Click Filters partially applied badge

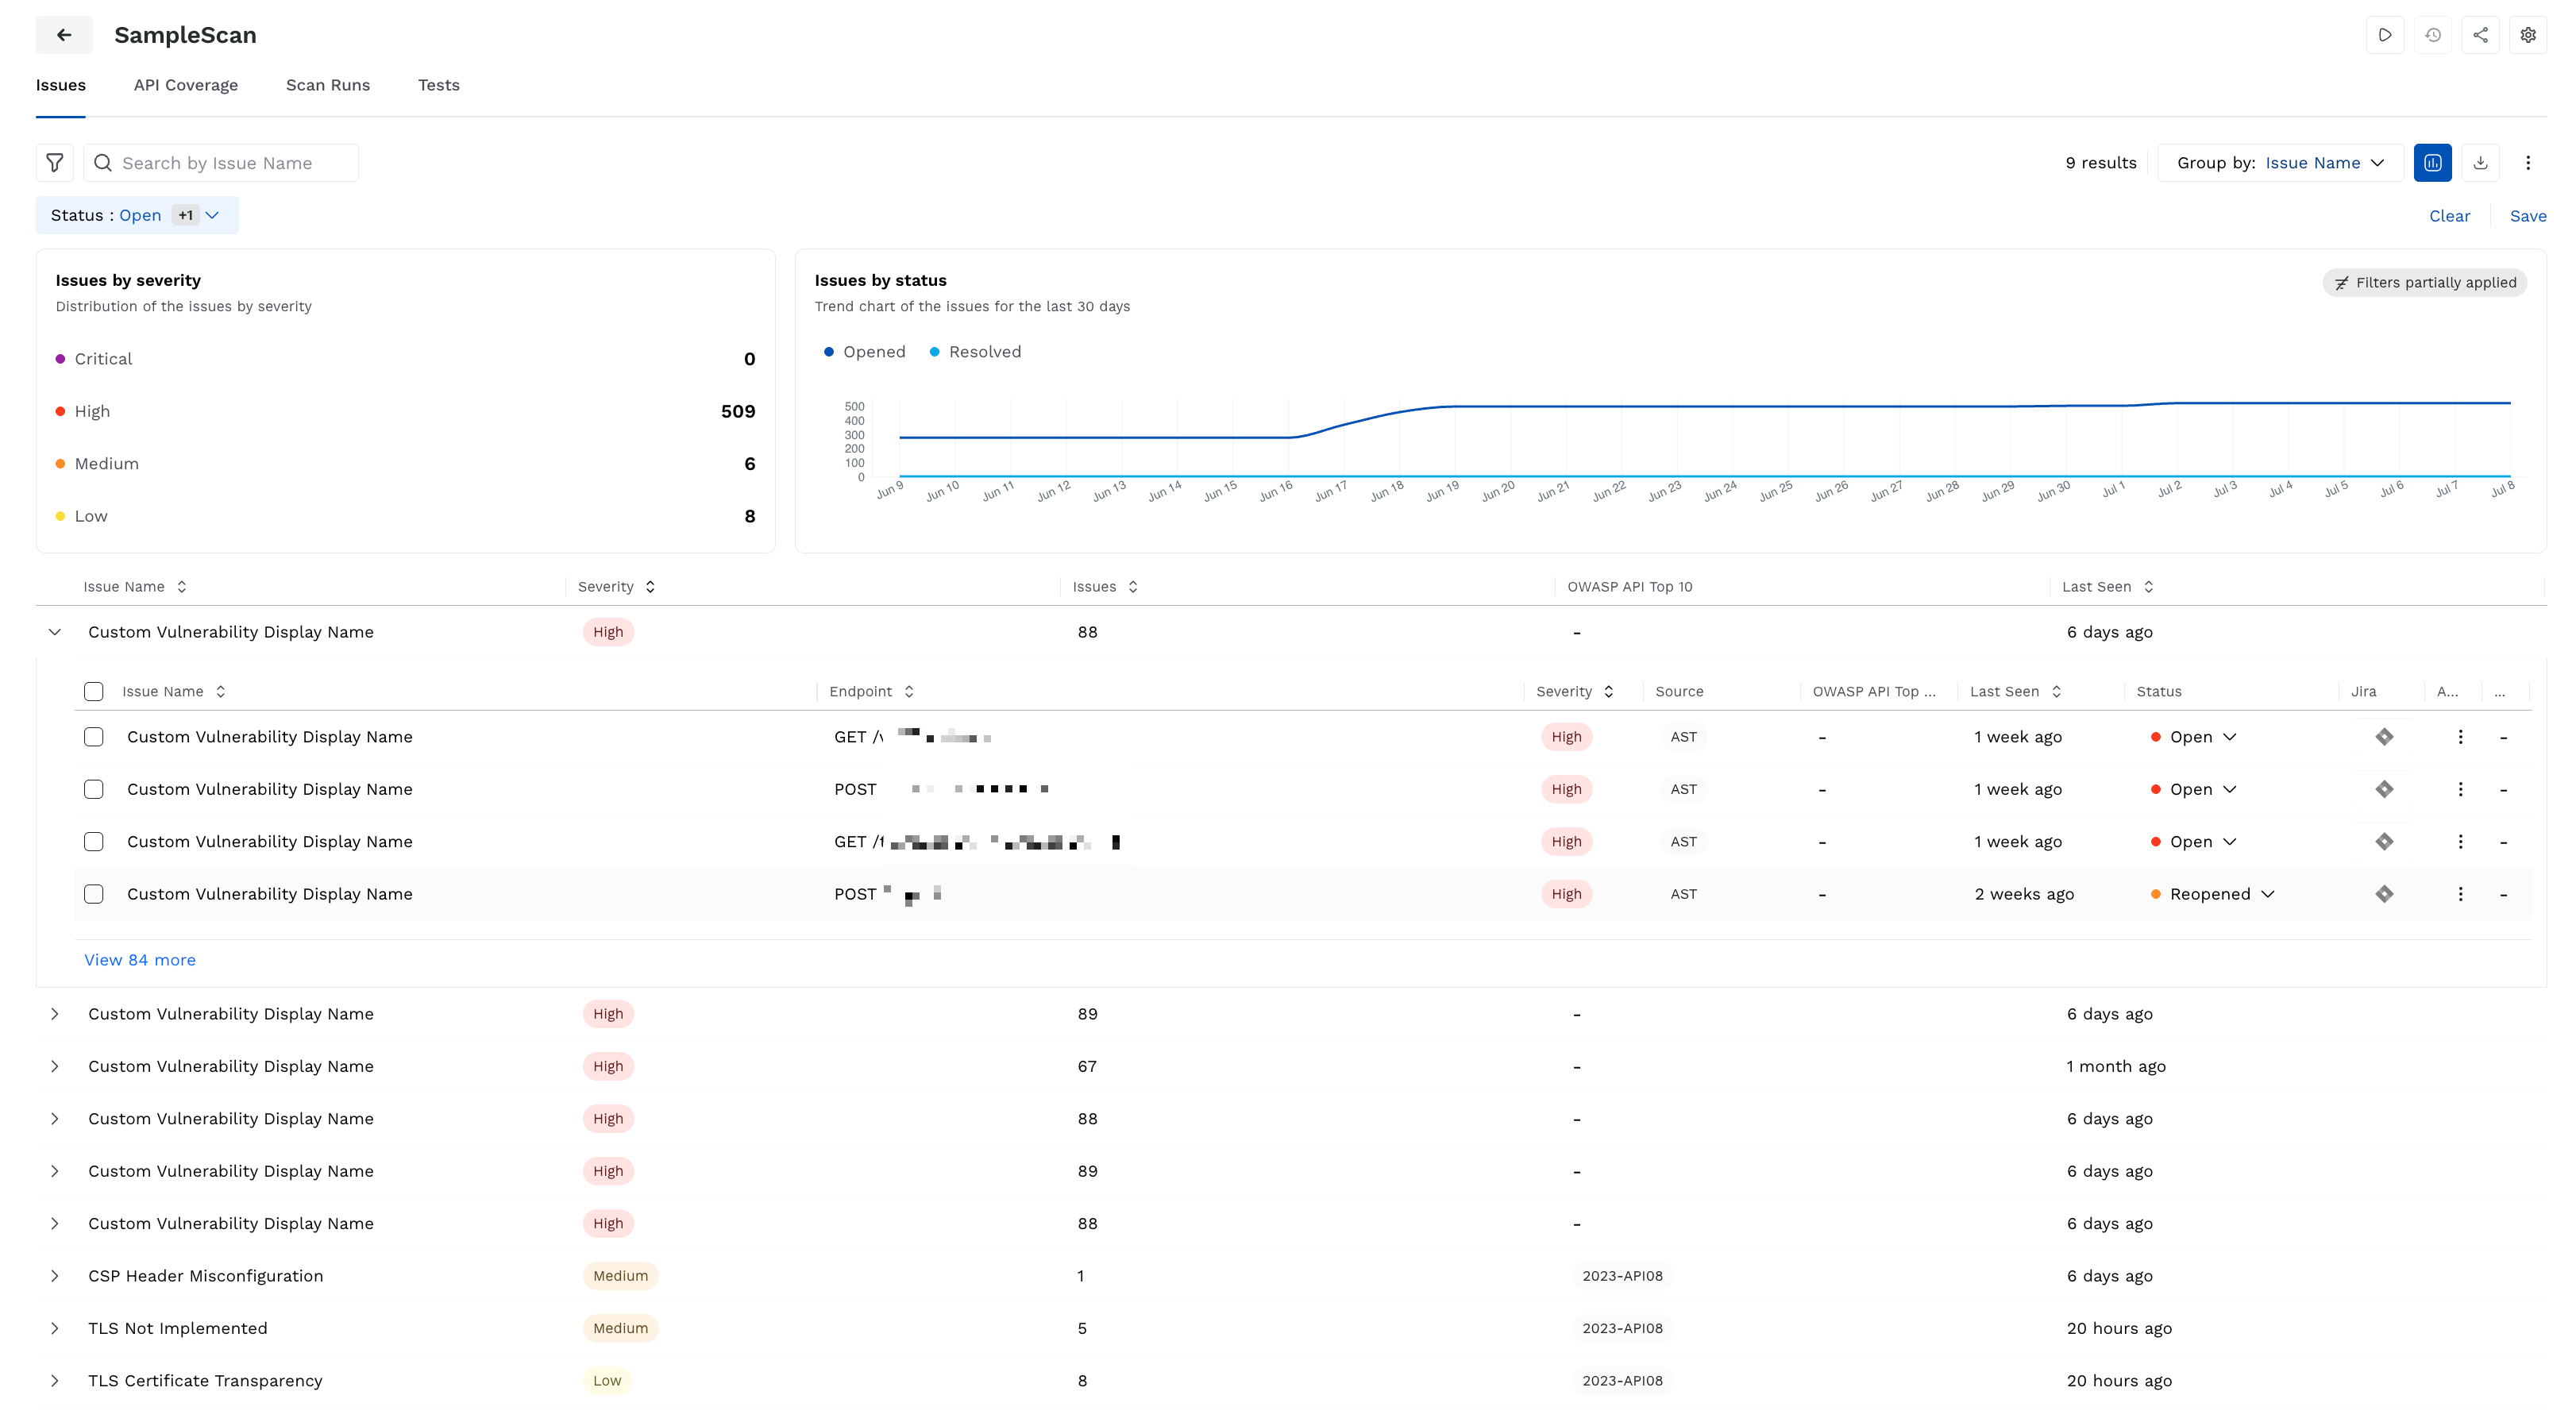2424,283
